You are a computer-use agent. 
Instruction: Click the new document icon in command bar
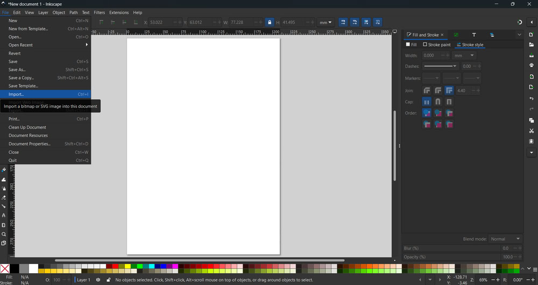pyautogui.click(x=531, y=34)
